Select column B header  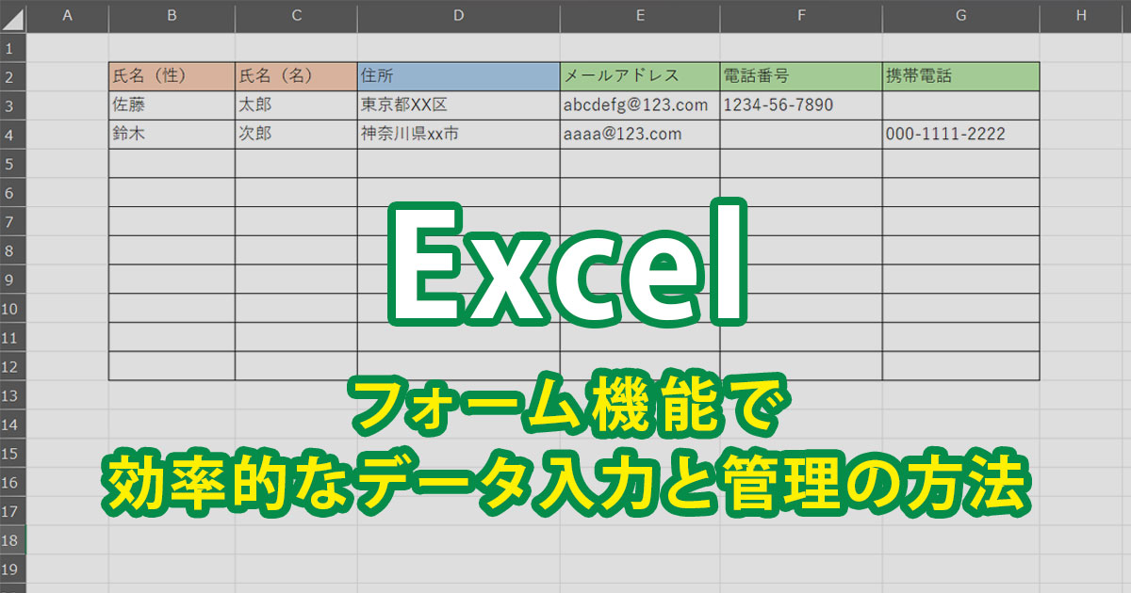[172, 15]
